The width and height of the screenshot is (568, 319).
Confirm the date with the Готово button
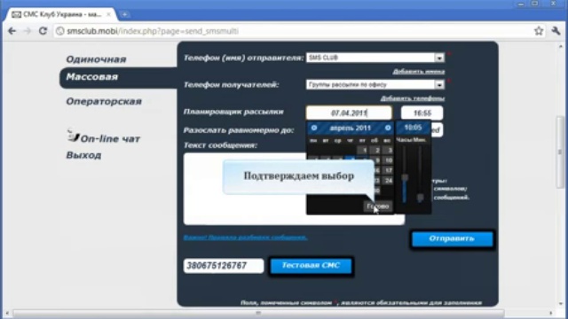click(377, 206)
